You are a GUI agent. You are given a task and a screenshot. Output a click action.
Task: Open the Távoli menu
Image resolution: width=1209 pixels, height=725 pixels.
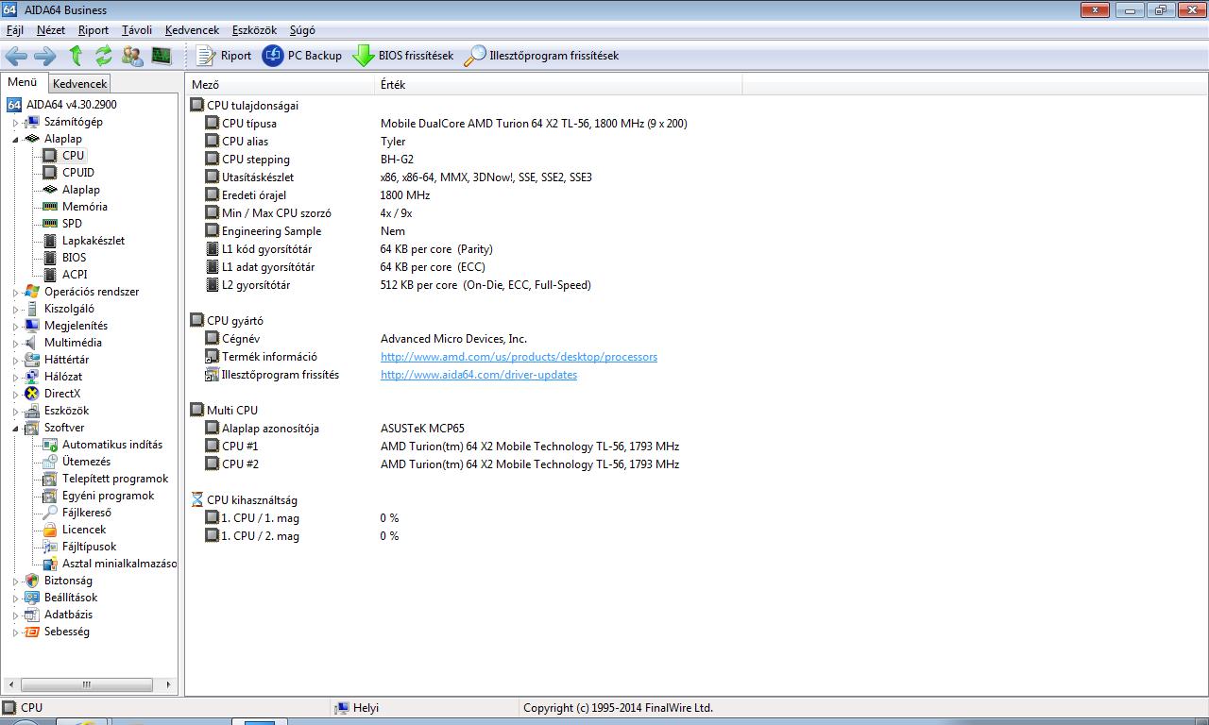pyautogui.click(x=137, y=30)
